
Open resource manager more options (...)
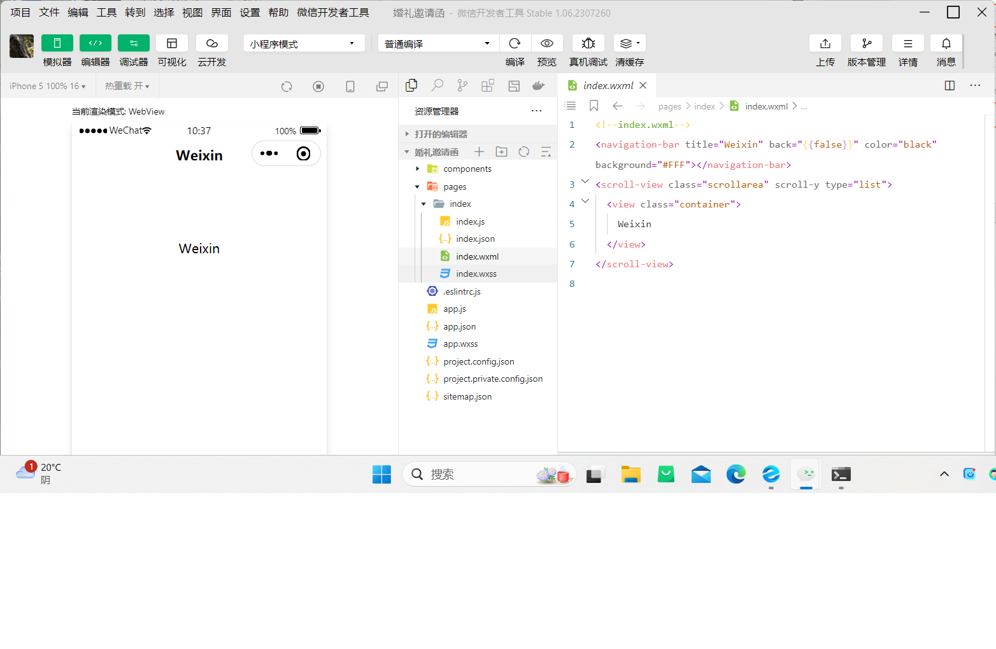(x=537, y=111)
